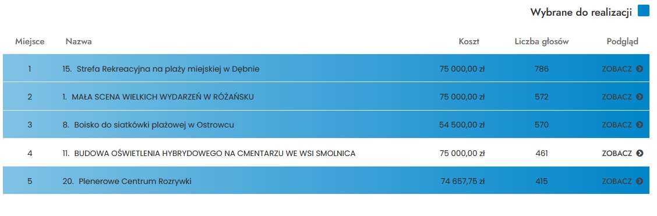The width and height of the screenshot is (657, 216).
Task: Select project name Strefa Rekreacyjna na plaży miejskiej
Action: 161,69
